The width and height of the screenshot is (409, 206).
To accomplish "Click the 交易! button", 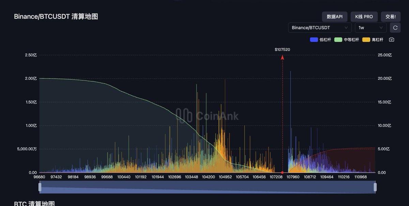I will click(391, 16).
